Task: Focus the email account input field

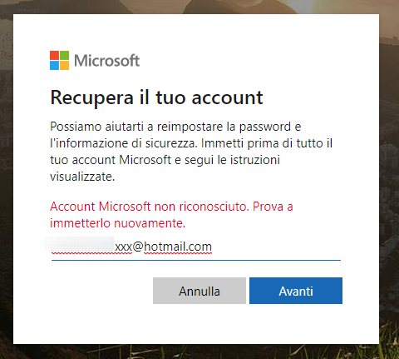Action: pyautogui.click(x=196, y=247)
